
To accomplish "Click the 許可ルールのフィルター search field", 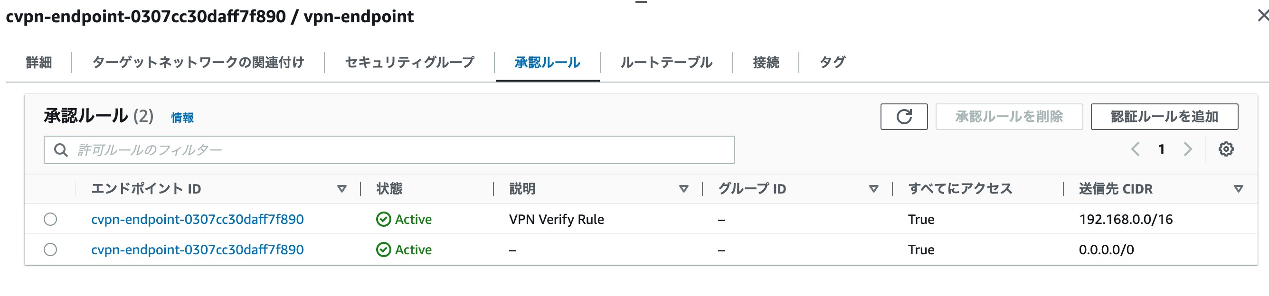I will click(x=345, y=149).
